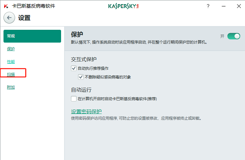
Task: Click the back arrow button
Action: tap(9, 18)
